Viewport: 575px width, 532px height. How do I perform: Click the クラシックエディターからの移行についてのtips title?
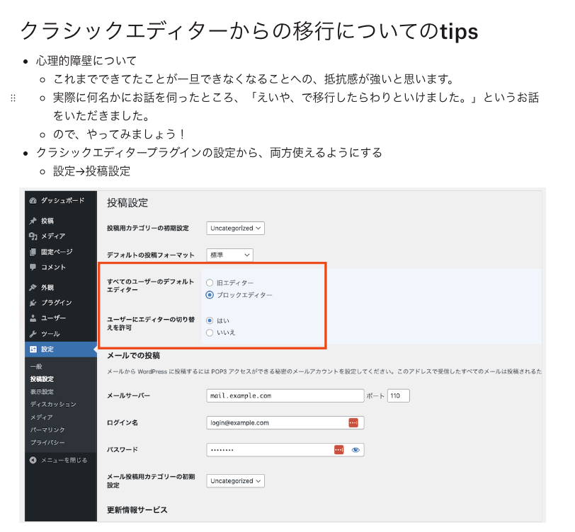click(249, 31)
